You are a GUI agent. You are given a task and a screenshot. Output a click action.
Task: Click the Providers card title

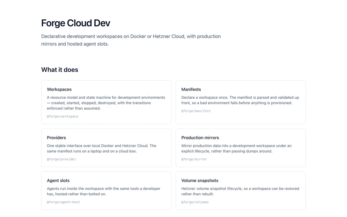(57, 138)
